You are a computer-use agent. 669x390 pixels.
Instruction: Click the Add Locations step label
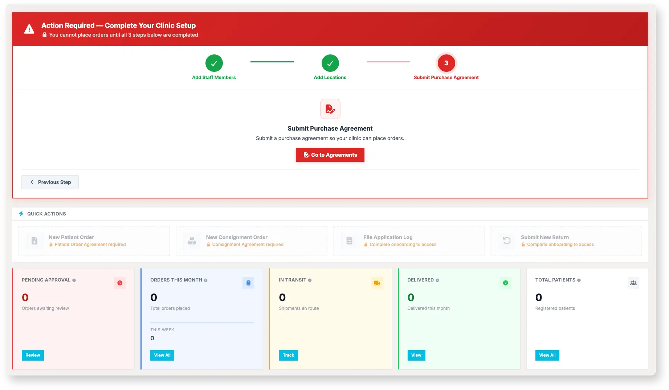(x=330, y=77)
